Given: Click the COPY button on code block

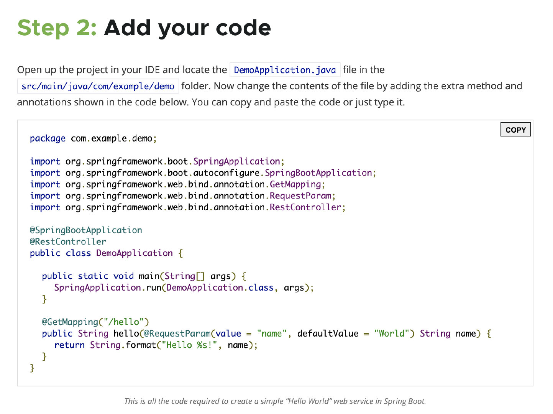Looking at the screenshot, I should [515, 130].
